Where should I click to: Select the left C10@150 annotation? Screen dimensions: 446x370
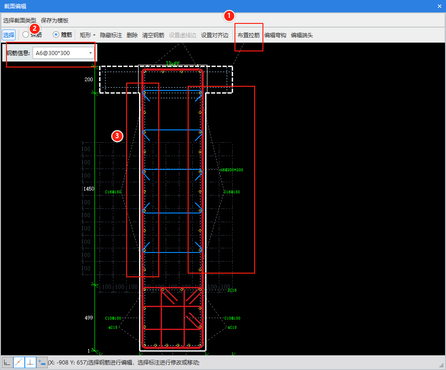113,318
